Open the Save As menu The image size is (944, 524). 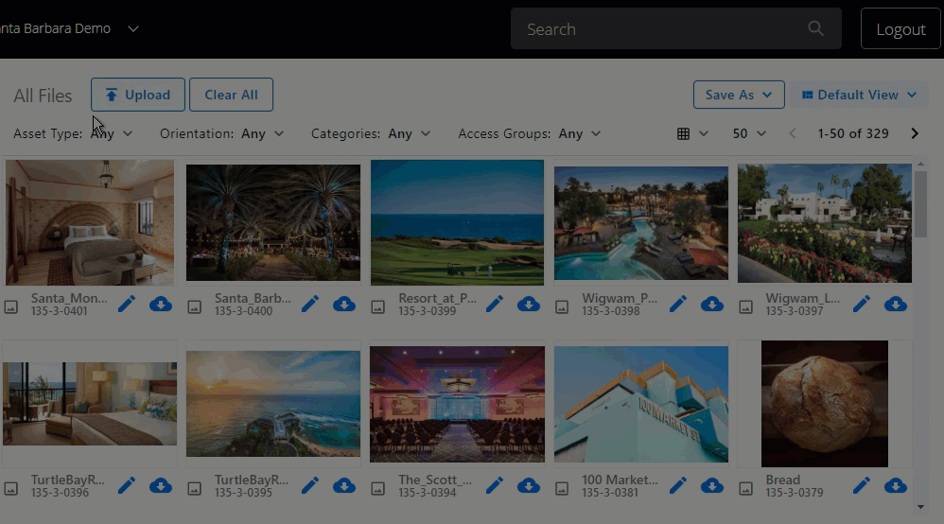739,95
